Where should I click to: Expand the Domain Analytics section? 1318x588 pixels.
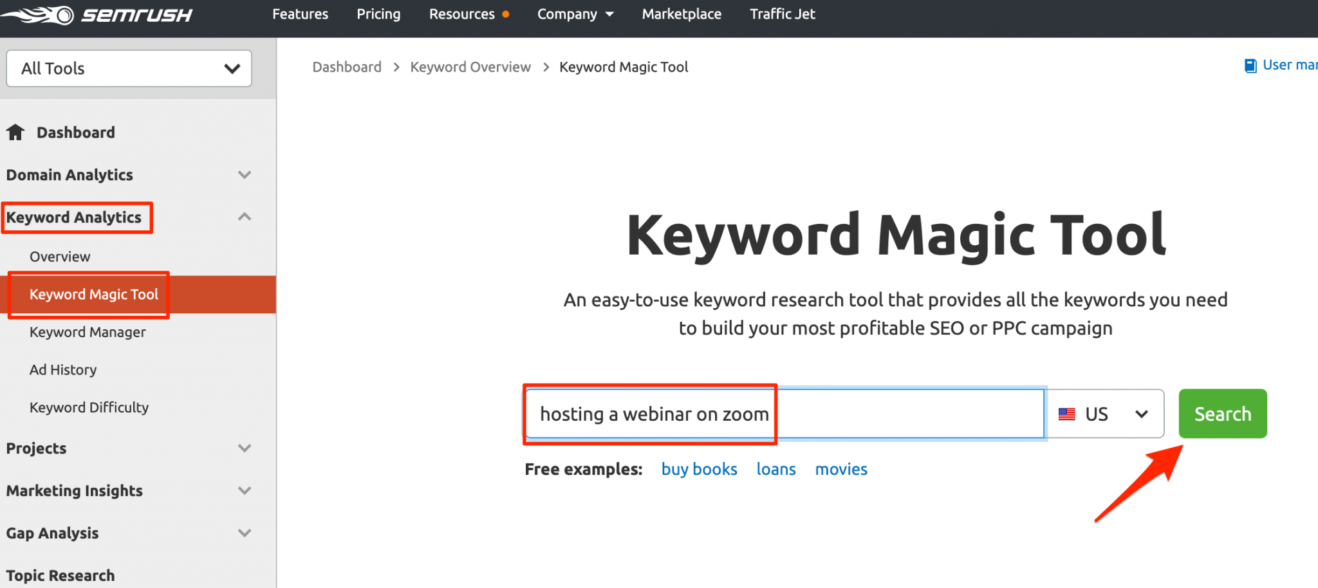245,175
